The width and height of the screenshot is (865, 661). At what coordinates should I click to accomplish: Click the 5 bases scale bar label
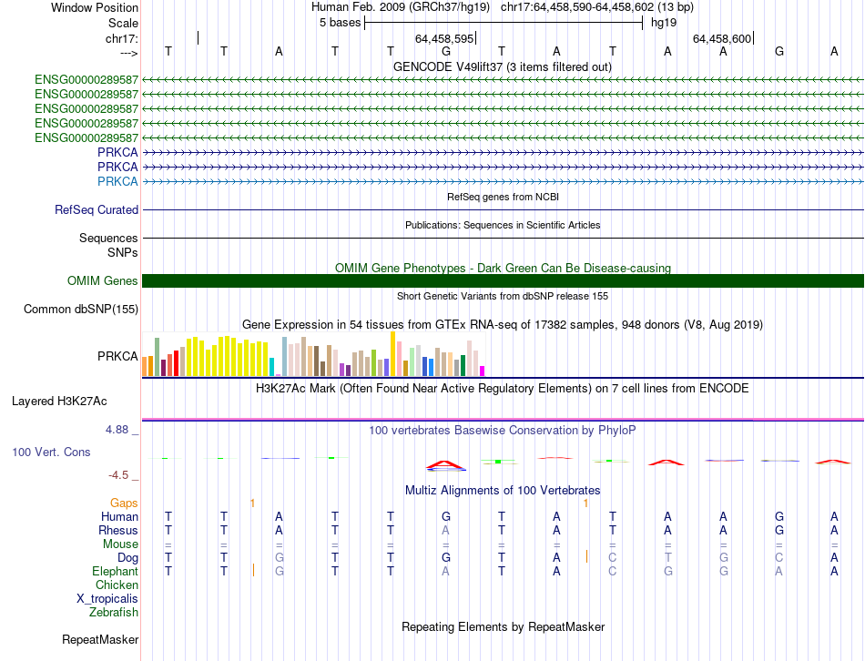tap(340, 23)
